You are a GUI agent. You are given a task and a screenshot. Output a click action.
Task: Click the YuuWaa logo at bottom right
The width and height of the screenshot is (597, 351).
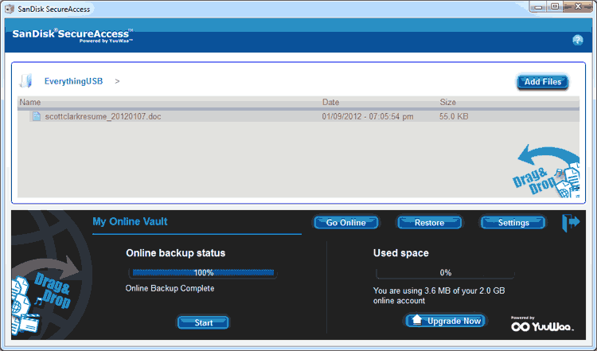pos(542,325)
